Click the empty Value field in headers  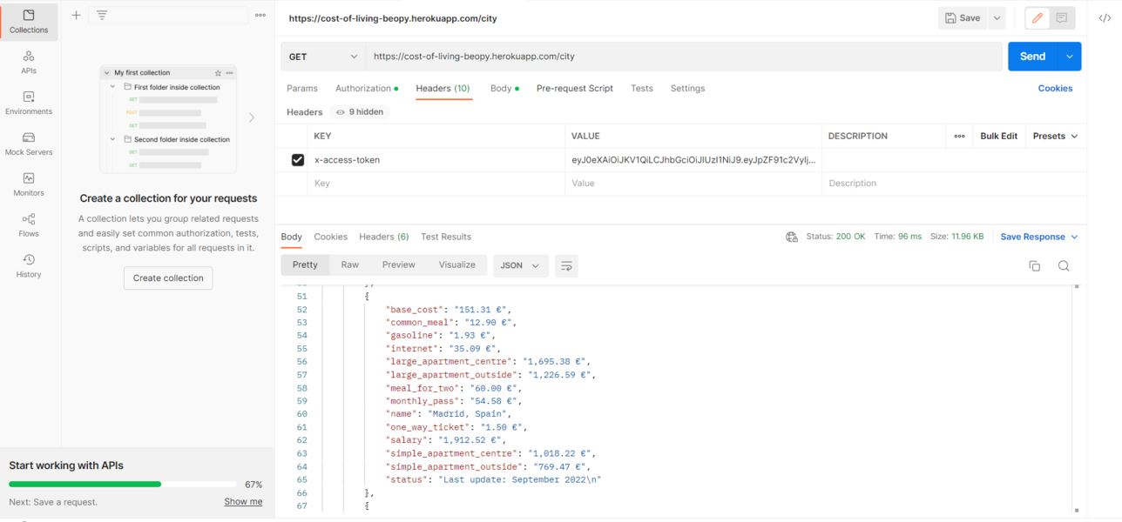[693, 184]
